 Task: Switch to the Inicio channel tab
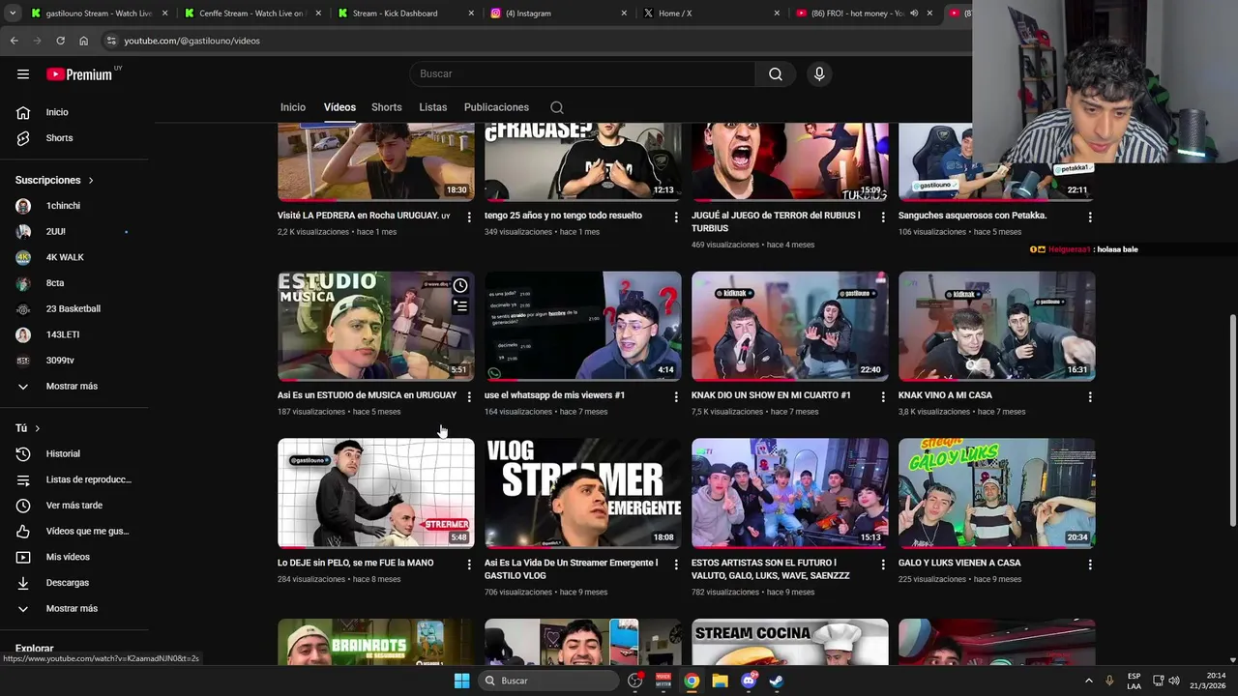click(x=293, y=107)
